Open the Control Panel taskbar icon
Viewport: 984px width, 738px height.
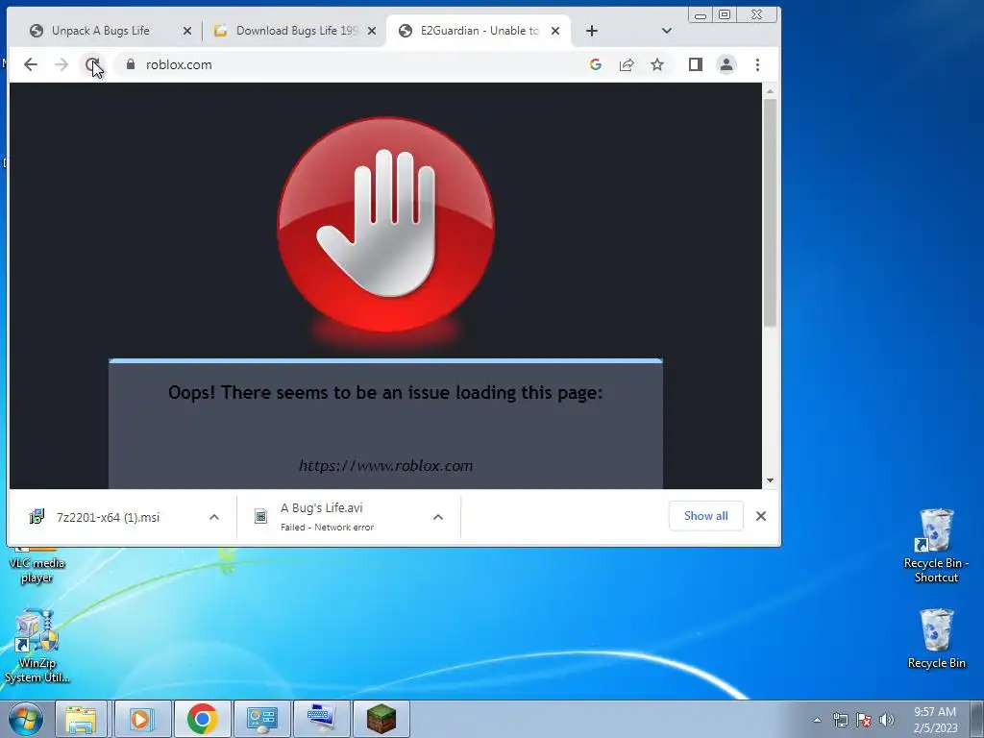point(261,719)
